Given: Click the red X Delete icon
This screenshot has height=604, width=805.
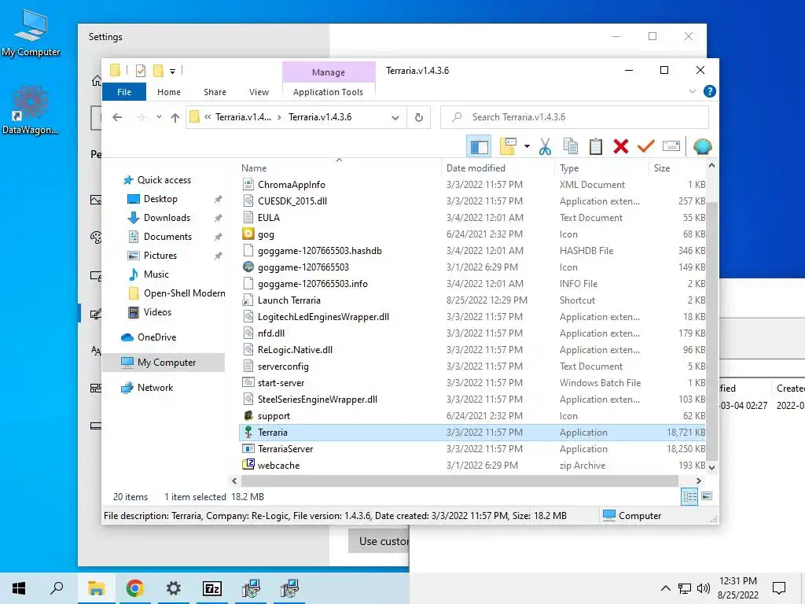Looking at the screenshot, I should pyautogui.click(x=621, y=147).
